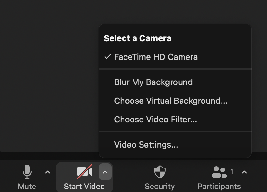Viewport: 267px width, 192px height.
Task: Click the Select a Camera heading
Action: point(137,38)
